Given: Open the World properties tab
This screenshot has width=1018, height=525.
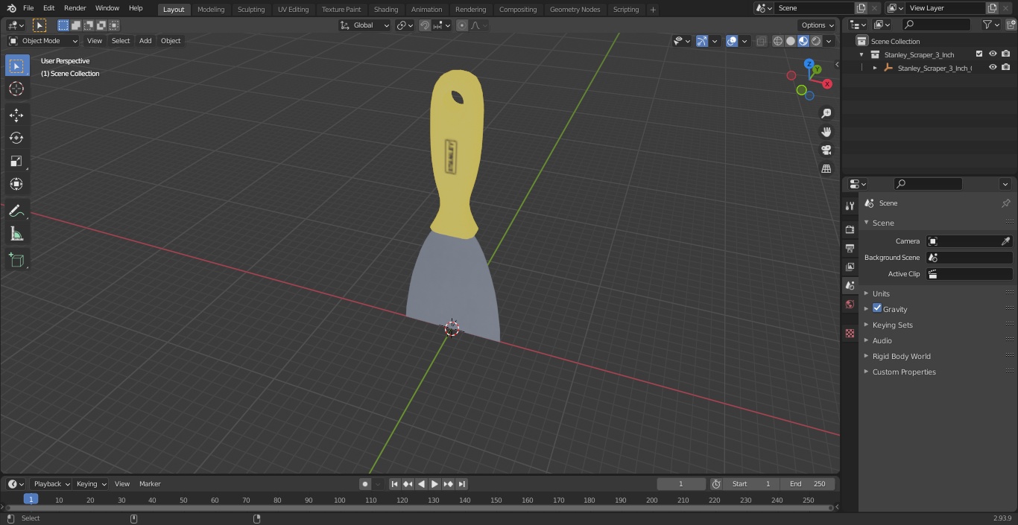Looking at the screenshot, I should (850, 304).
